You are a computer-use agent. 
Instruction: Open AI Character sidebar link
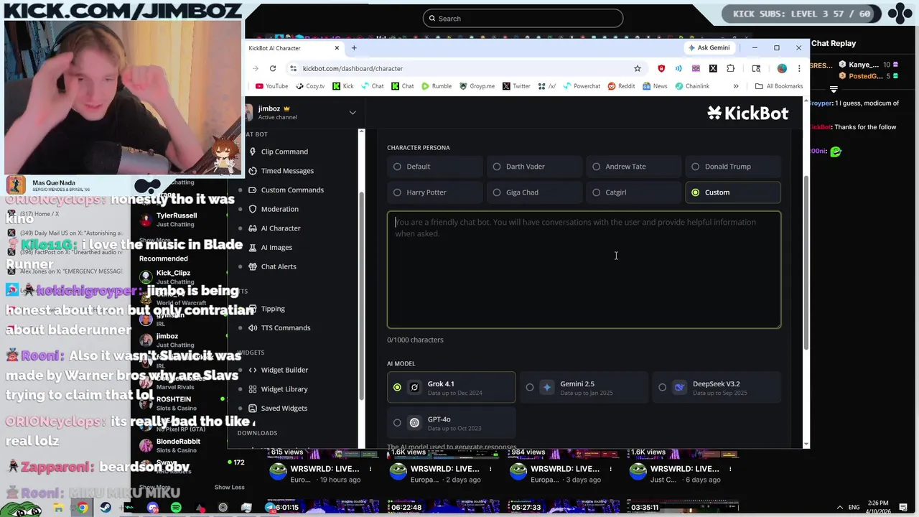[280, 228]
